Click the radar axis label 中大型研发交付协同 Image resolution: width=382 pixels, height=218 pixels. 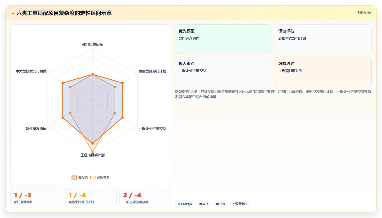click(31, 71)
